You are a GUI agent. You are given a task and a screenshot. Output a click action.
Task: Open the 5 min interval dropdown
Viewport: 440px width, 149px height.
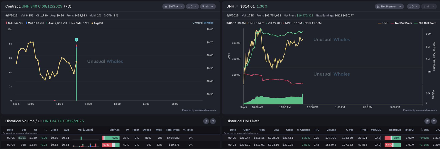[x=208, y=6]
